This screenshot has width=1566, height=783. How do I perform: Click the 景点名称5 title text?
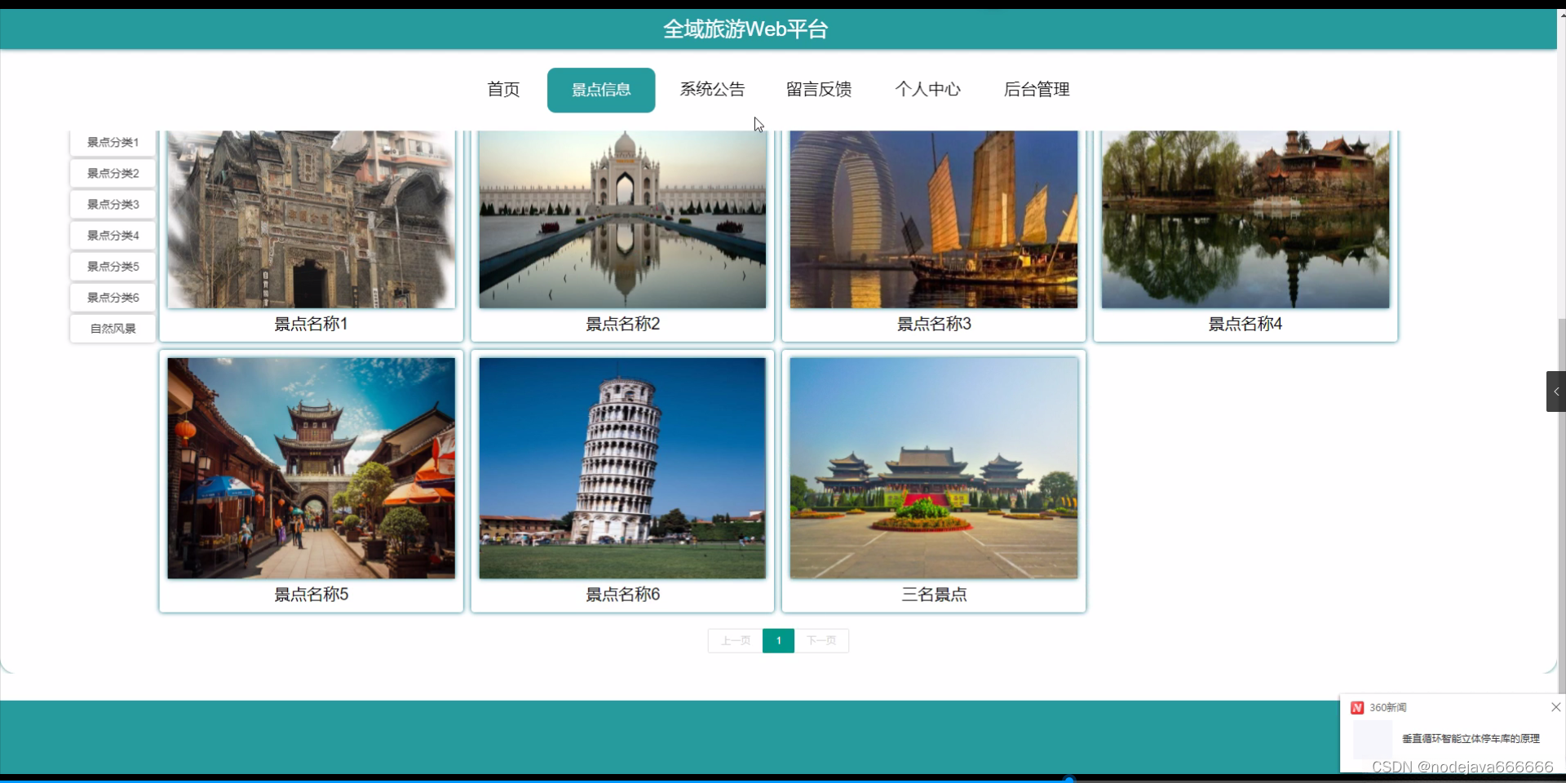[x=311, y=595]
